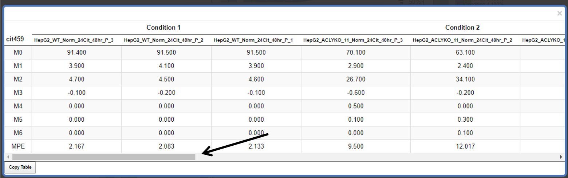Screen dimensions: 568x178
Task: Click column header HepG2_WT_Norm_24Cit_48hr_P_3
Action: pos(74,40)
